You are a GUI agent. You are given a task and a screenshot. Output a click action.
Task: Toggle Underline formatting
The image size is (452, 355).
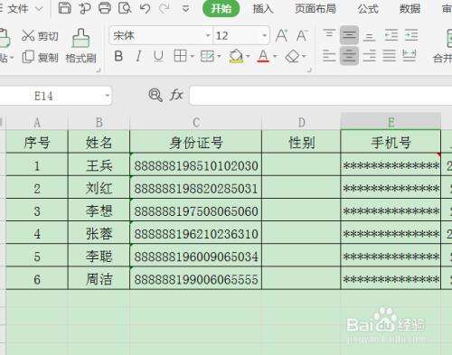point(158,56)
